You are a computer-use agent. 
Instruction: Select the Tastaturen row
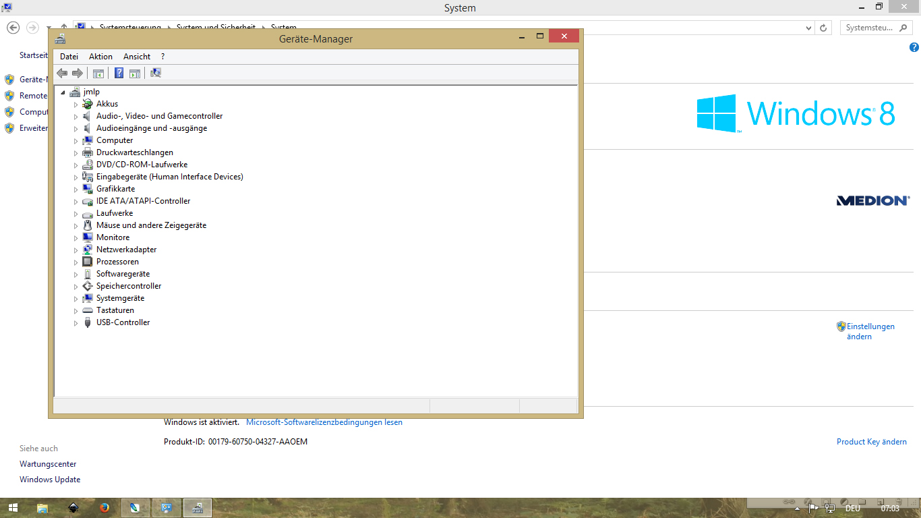pos(115,310)
